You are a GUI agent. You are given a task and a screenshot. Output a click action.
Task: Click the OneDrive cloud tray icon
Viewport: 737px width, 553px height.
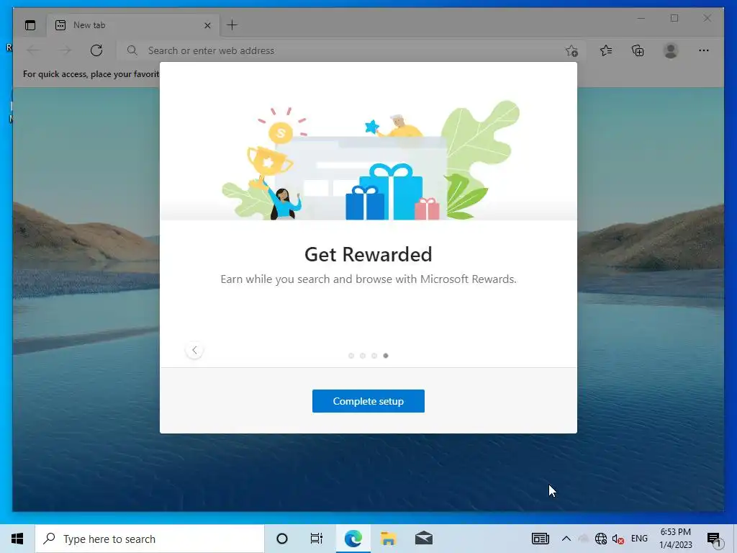coord(583,539)
